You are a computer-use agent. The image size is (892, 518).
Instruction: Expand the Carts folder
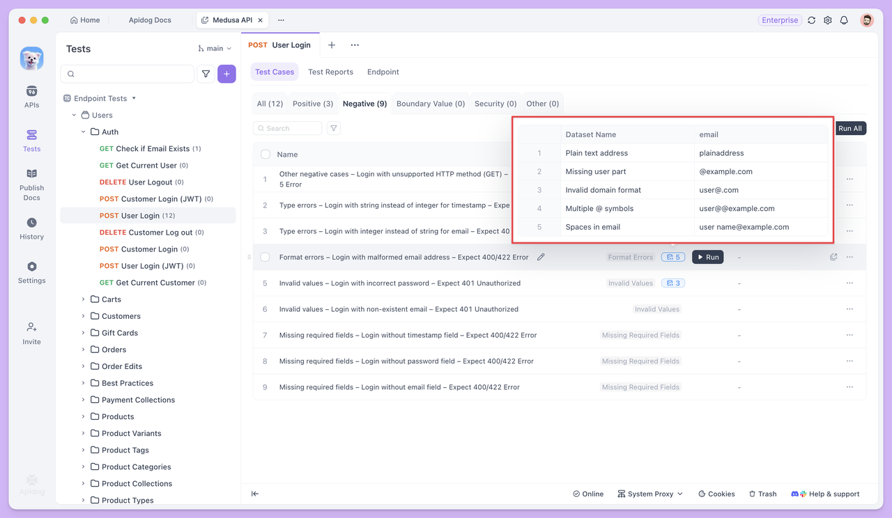[x=84, y=299]
